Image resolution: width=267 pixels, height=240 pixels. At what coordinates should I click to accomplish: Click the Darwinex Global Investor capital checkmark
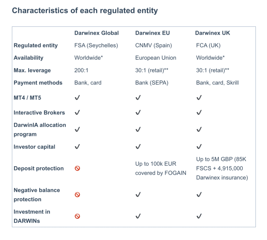click(77, 147)
